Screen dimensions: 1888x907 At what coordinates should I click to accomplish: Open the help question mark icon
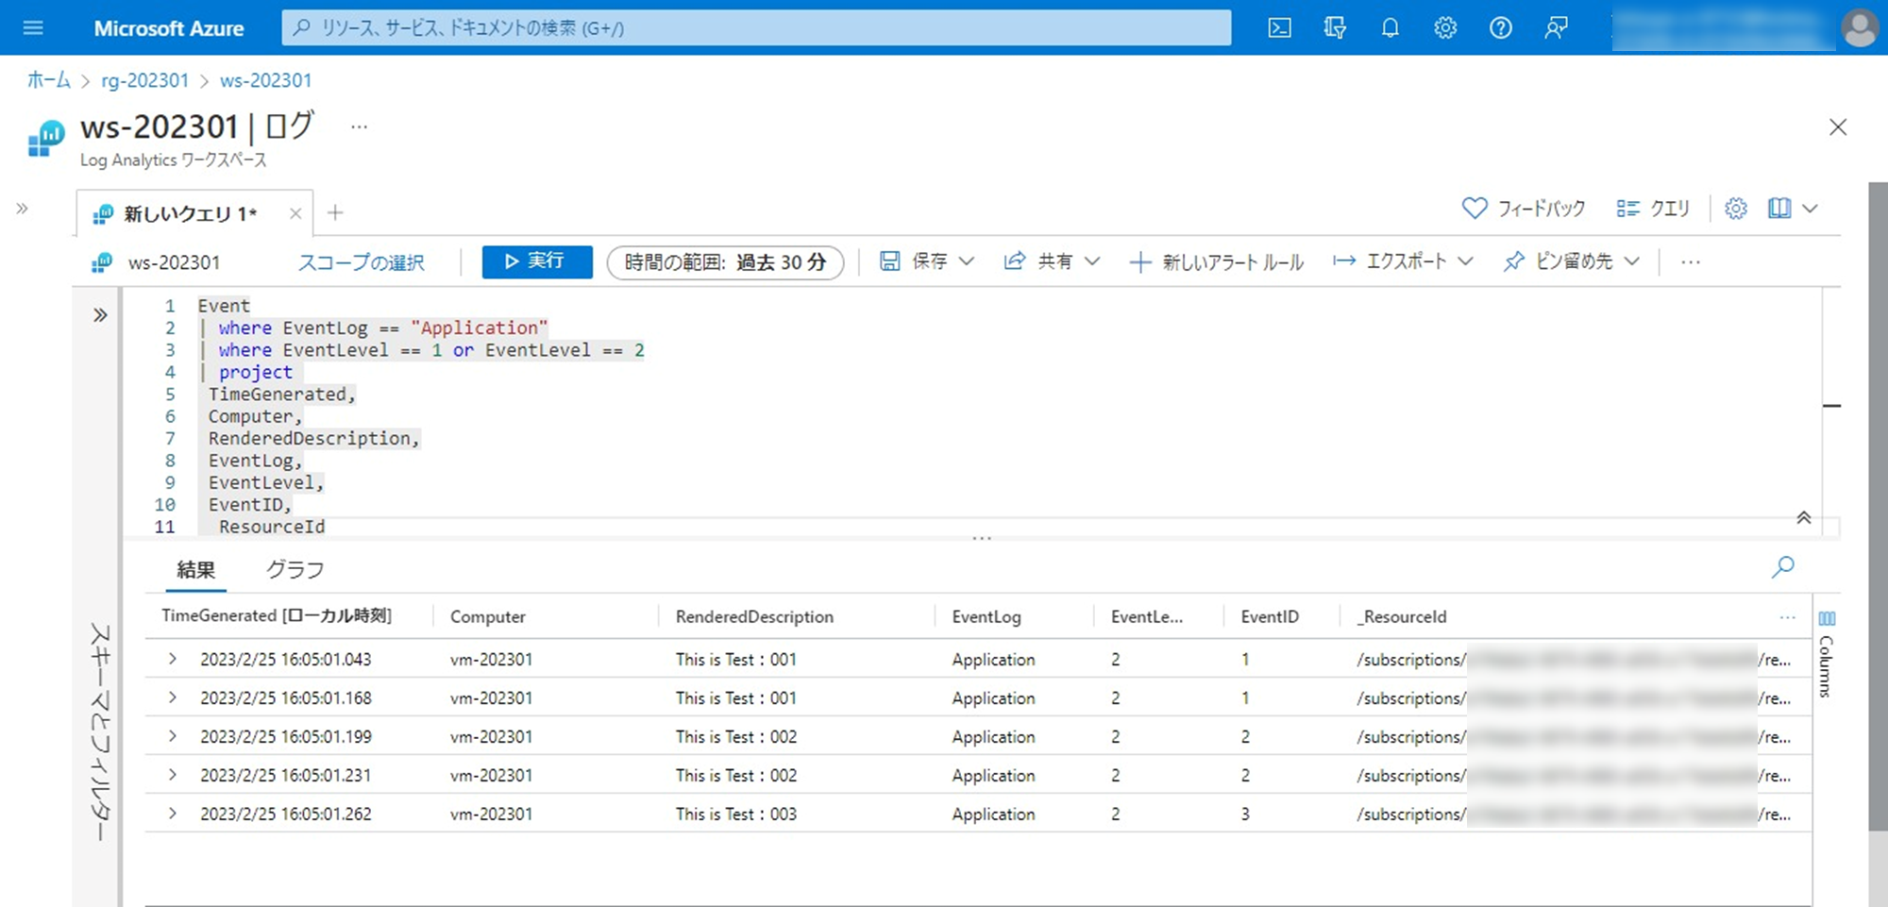coord(1501,28)
